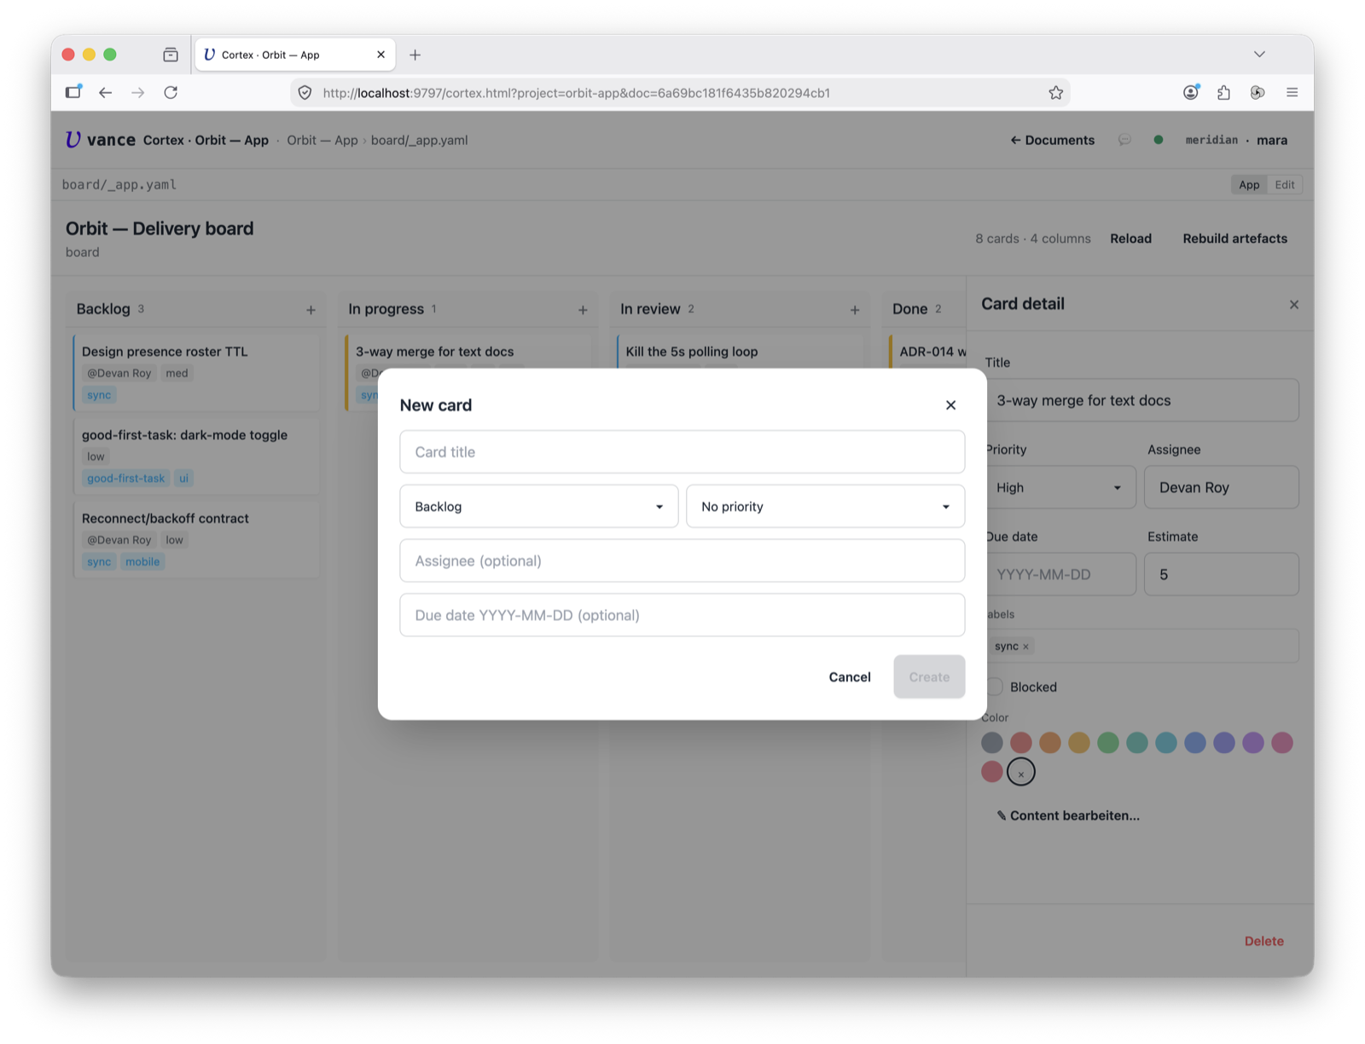The height and width of the screenshot is (1044, 1365).
Task: Open the multi-account container icon
Action: [1258, 92]
